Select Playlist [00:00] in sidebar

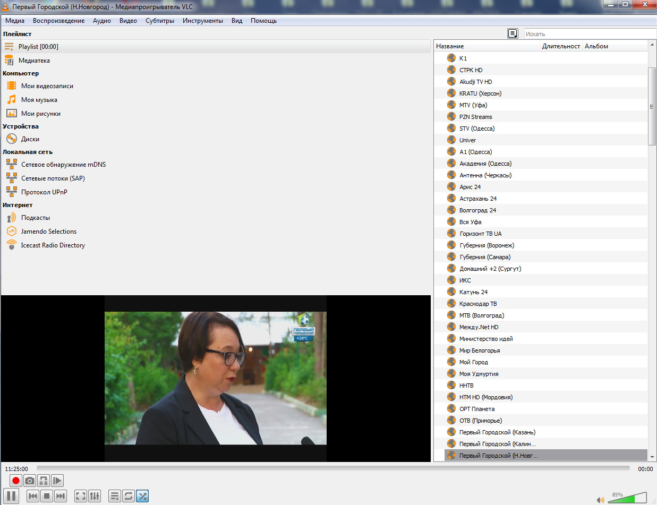tap(216, 47)
